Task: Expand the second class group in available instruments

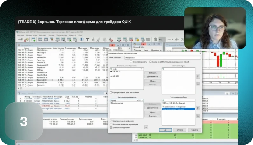Action: pos(111,76)
